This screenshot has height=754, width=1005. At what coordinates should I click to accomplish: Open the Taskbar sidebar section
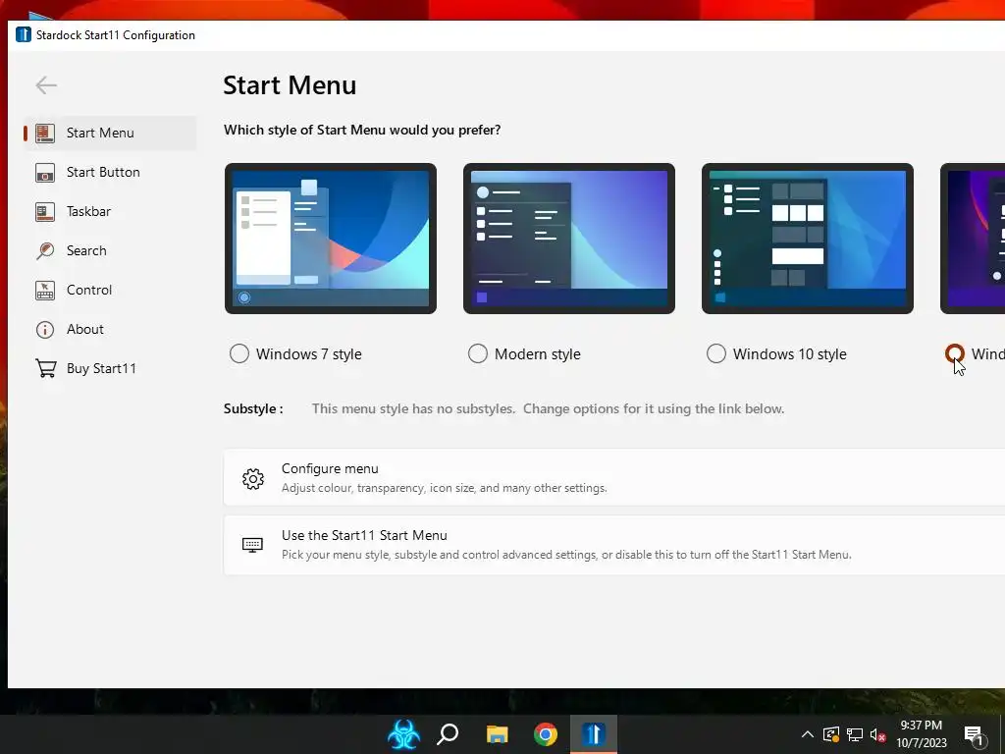click(110, 211)
